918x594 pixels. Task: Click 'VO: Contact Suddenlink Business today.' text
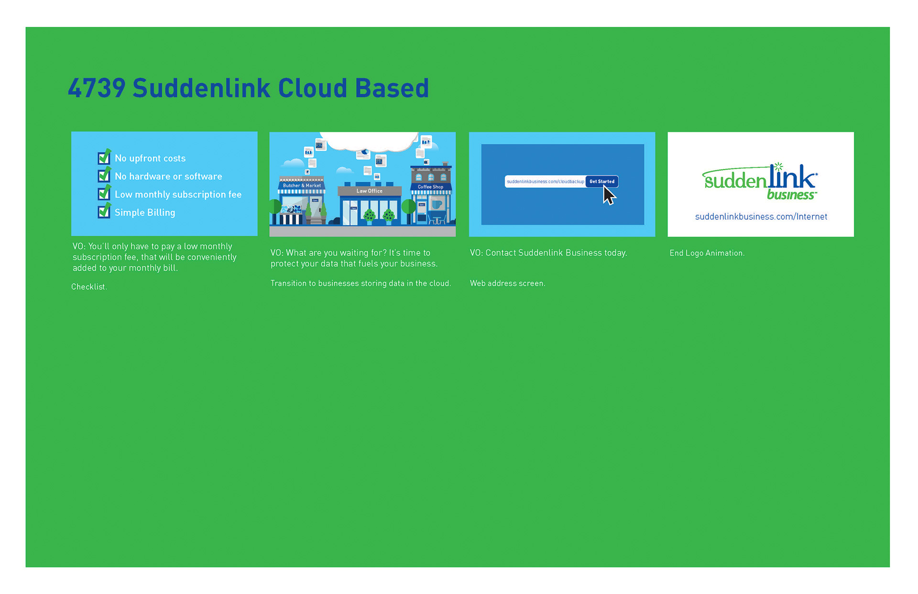[548, 253]
